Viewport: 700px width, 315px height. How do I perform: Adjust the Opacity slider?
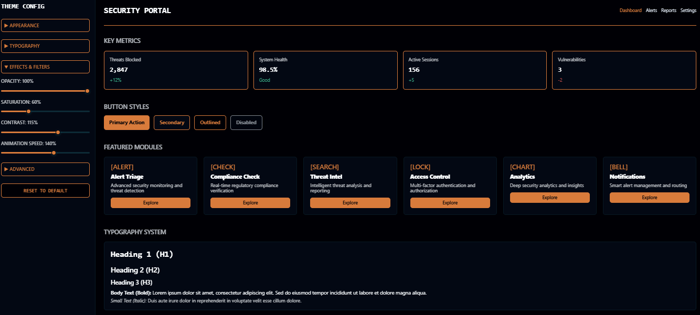coord(45,91)
